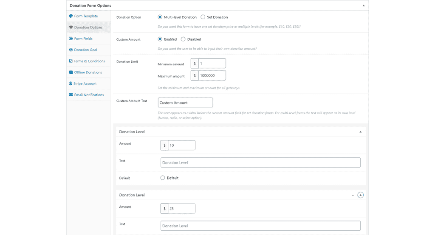Click the Amount field showing 25
Image resolution: width=435 pixels, height=235 pixels.
[x=181, y=208]
